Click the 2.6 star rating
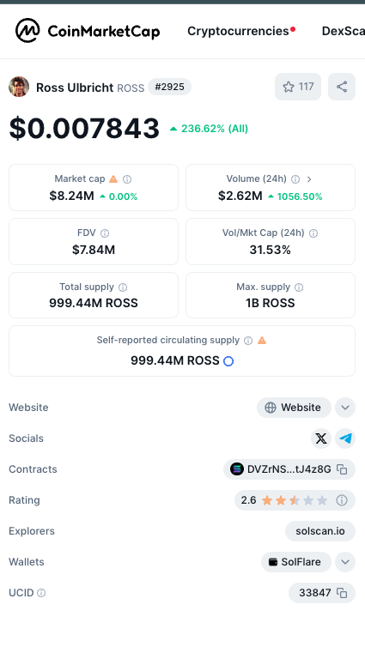The width and height of the screenshot is (365, 653). pos(284,500)
